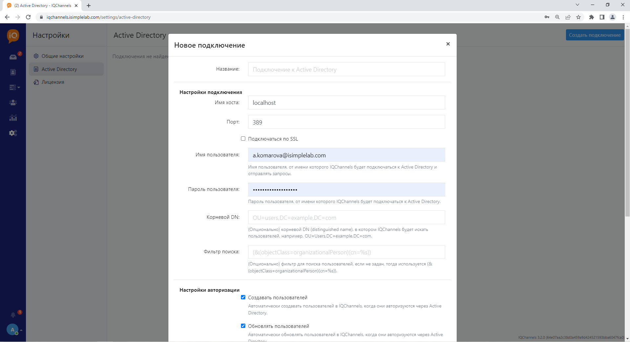
Task: Click the user avatar A
Action: 12,330
